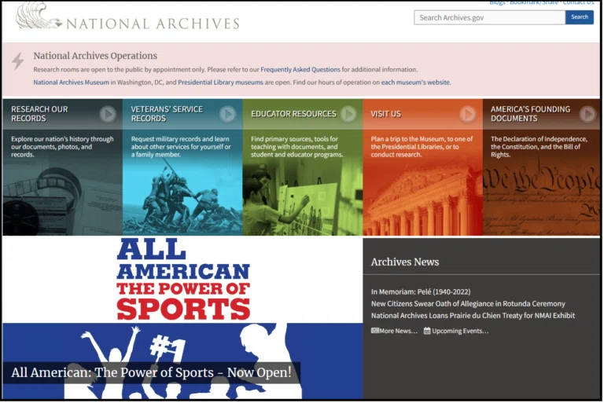Click text 'Explore our nation's history through our documents'
Image resolution: width=604 pixels, height=403 pixels.
(62, 147)
